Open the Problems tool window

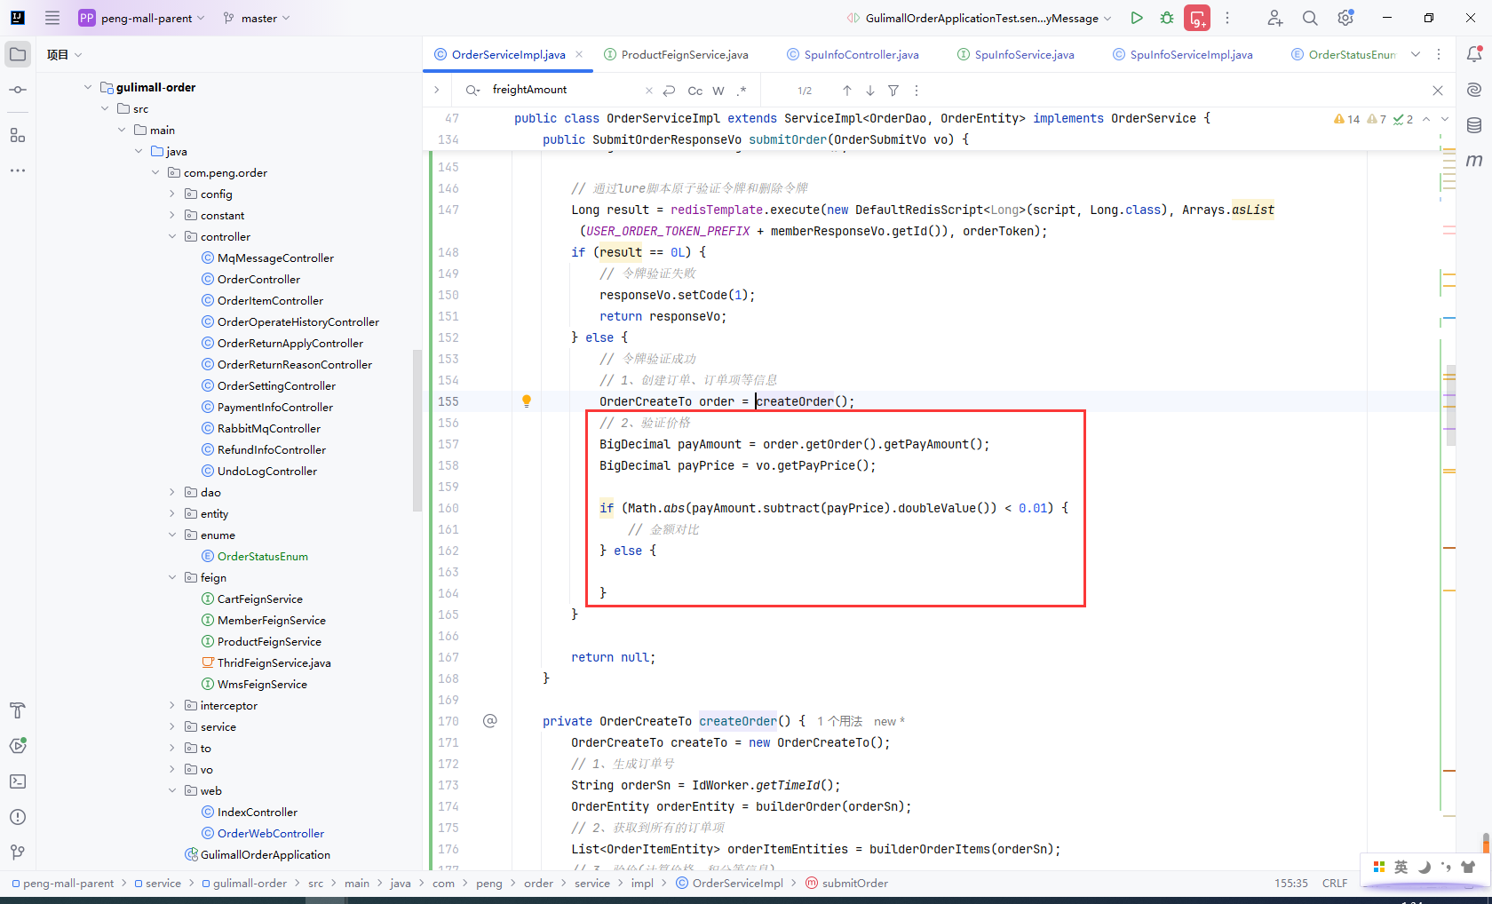tap(18, 817)
